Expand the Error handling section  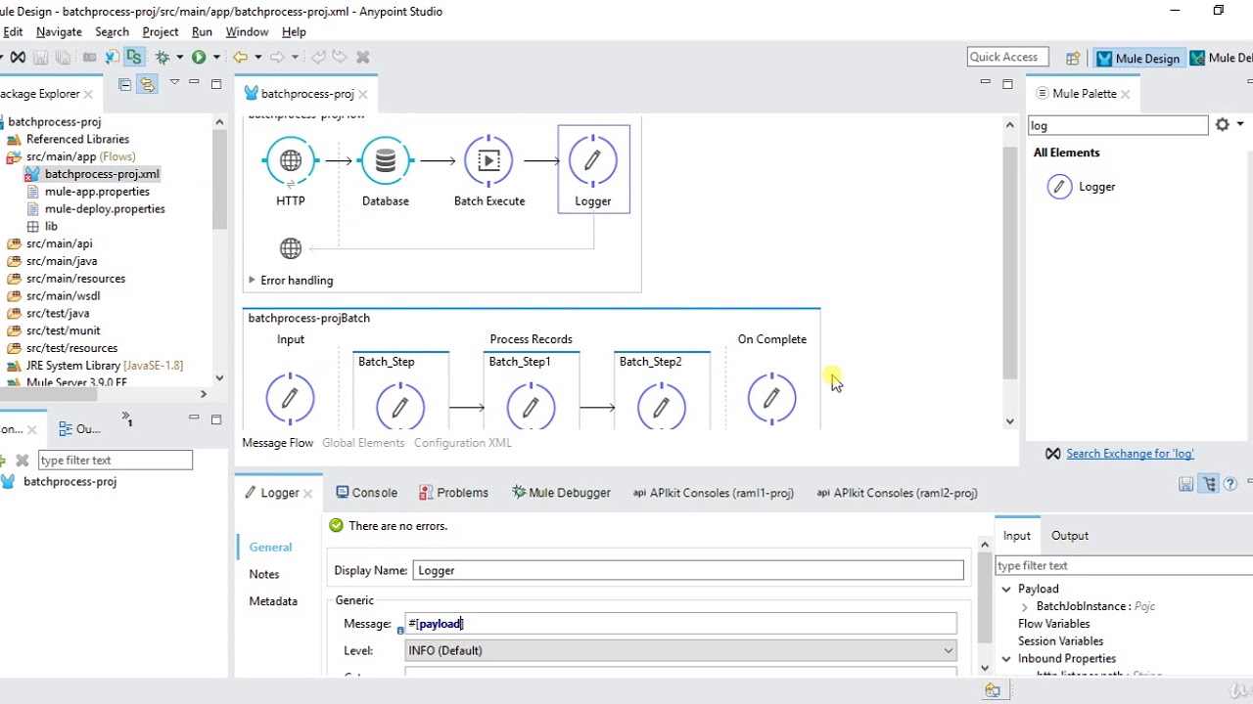pos(252,281)
